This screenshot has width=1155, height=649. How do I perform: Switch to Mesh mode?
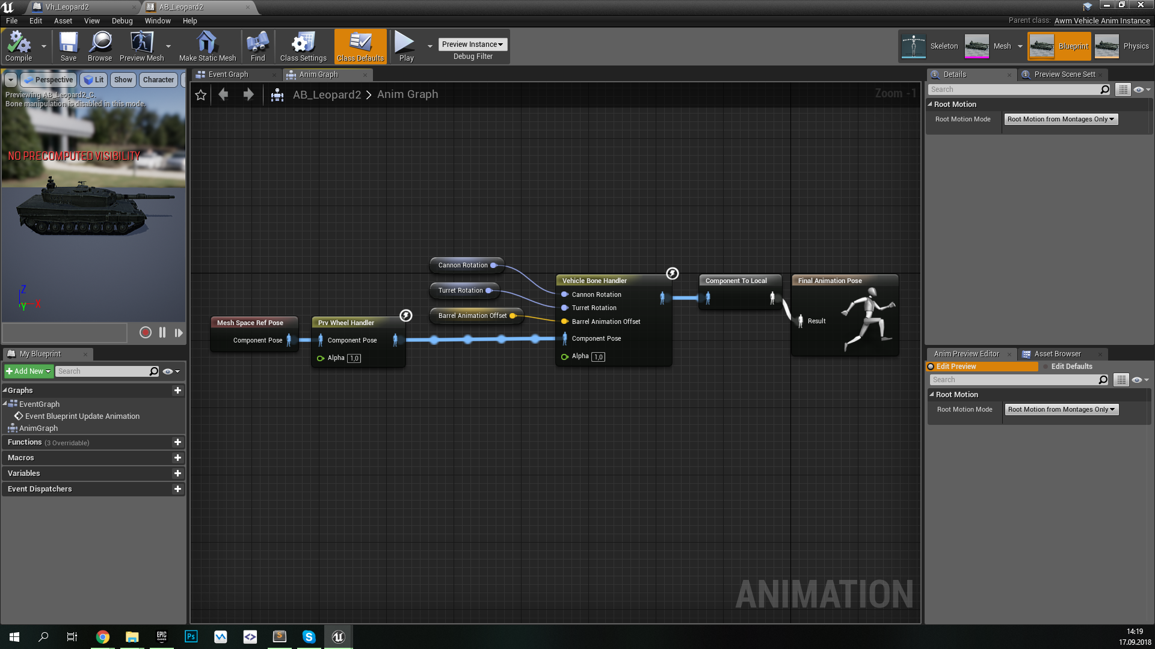click(x=989, y=46)
